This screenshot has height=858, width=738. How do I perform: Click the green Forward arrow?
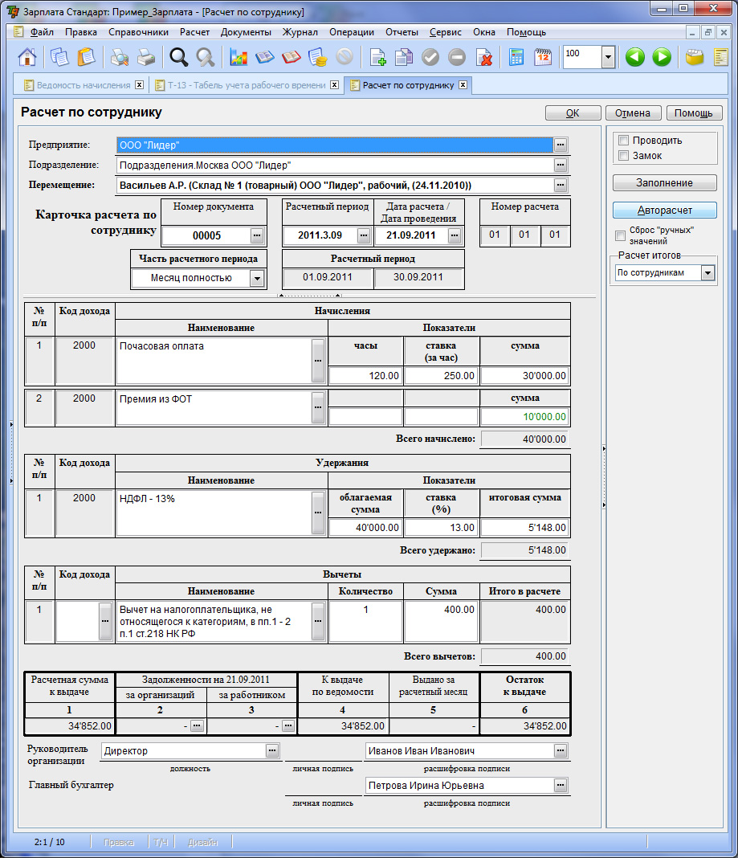(662, 57)
